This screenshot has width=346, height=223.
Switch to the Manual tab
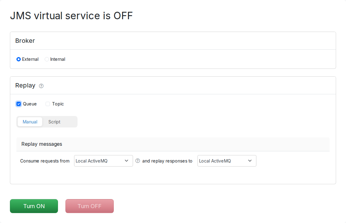(x=30, y=122)
